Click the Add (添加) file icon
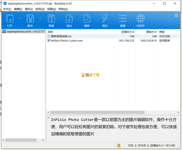Image resolution: width=182 pixels, height=150 pixels. (x=69, y=19)
